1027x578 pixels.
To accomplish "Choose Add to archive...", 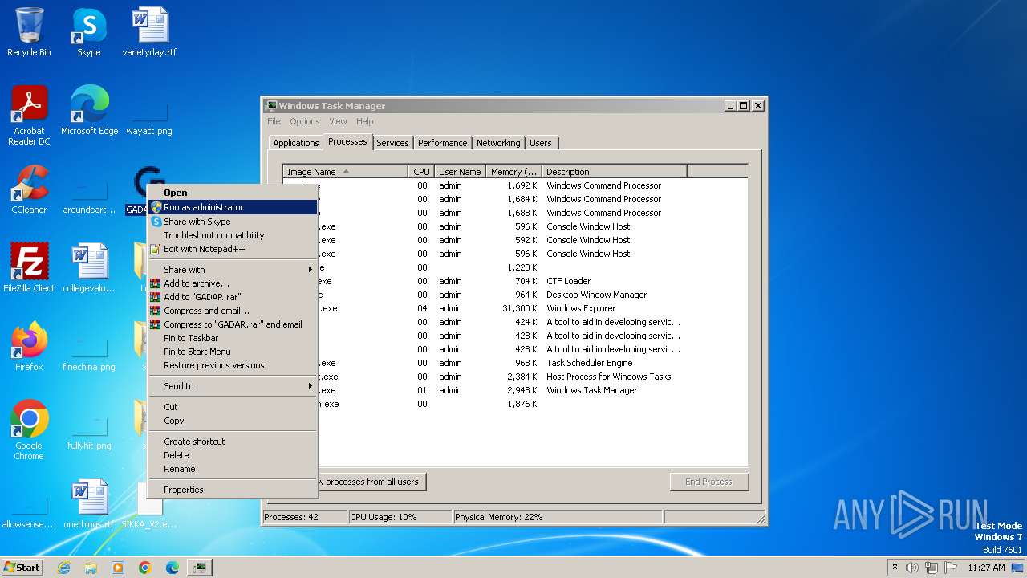I will pos(233,283).
